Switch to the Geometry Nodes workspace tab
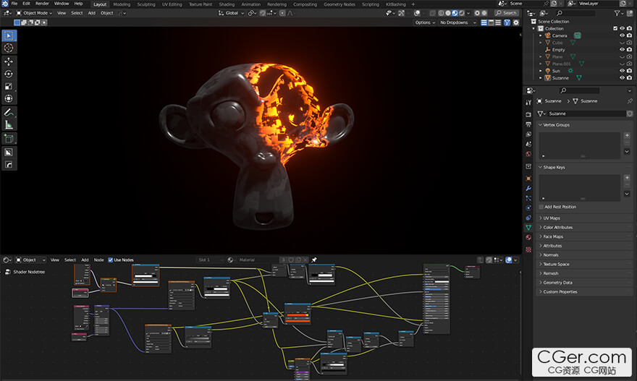The height and width of the screenshot is (381, 637). [x=339, y=4]
